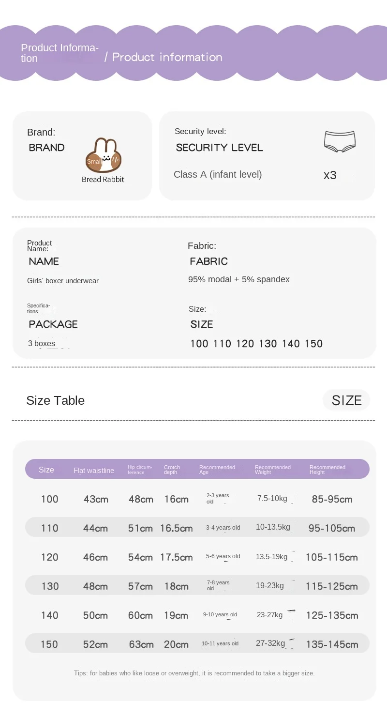Select the size 130 row label

(50, 586)
